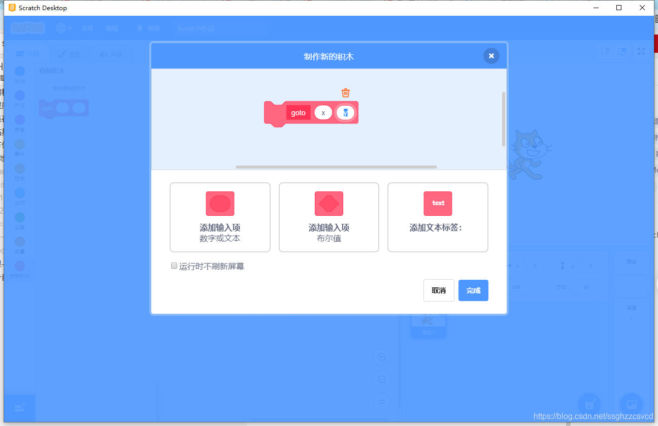Enable run without screen refresh checkbox
The image size is (658, 426).
coord(174,266)
